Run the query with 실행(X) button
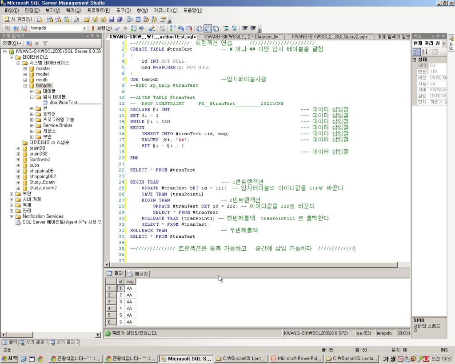This screenshot has height=364, width=455. (102, 28)
